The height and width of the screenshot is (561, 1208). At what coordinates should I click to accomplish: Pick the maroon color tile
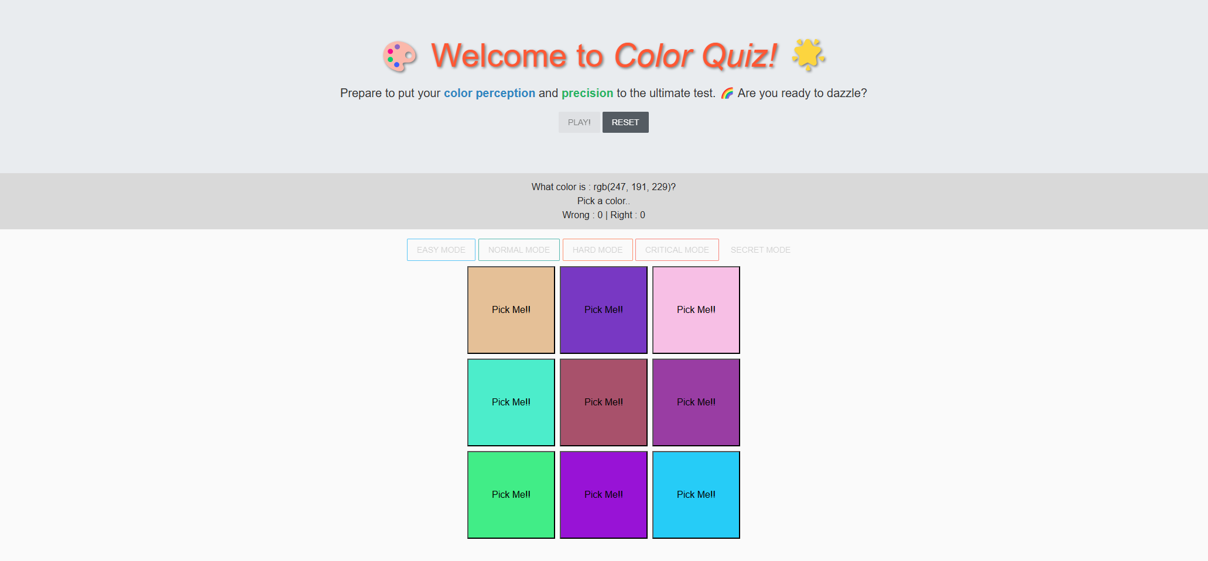(x=603, y=402)
